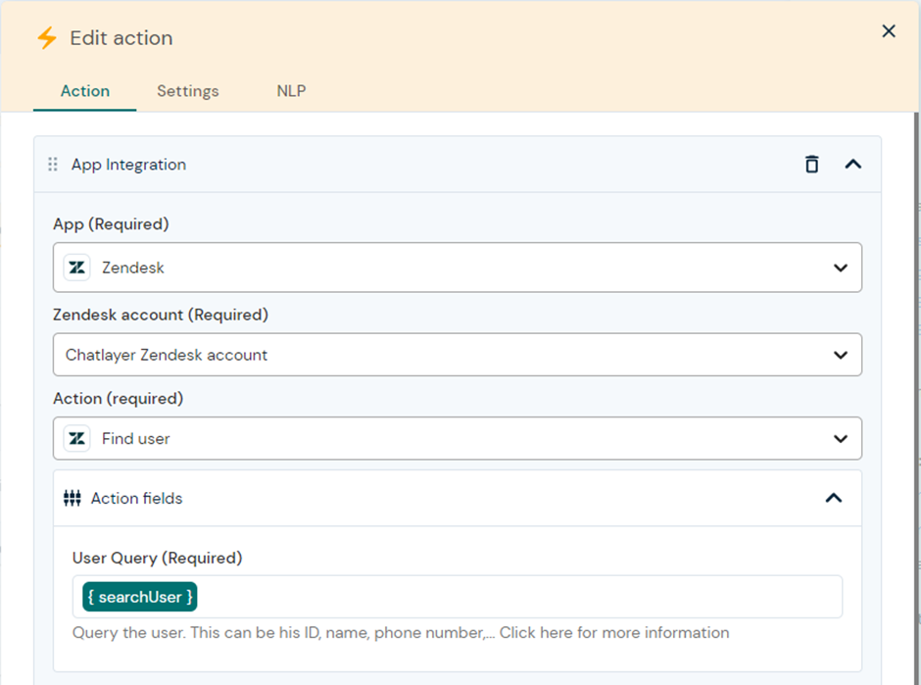Image resolution: width=921 pixels, height=685 pixels.
Task: Open the Settings tab
Action: 187,91
